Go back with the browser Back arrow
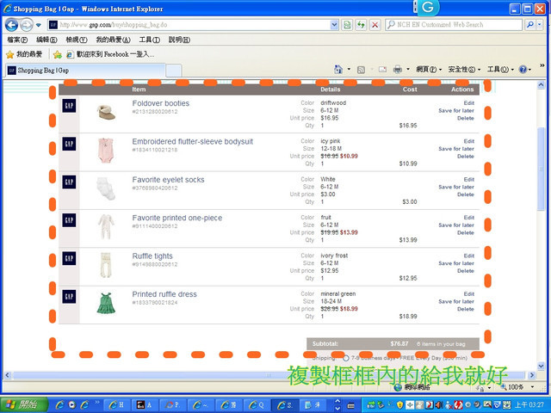Viewport: 551px width, 413px height. click(x=11, y=25)
